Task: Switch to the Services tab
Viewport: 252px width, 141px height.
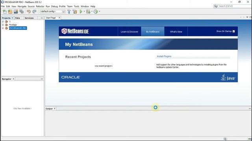Action: [x=29, y=18]
